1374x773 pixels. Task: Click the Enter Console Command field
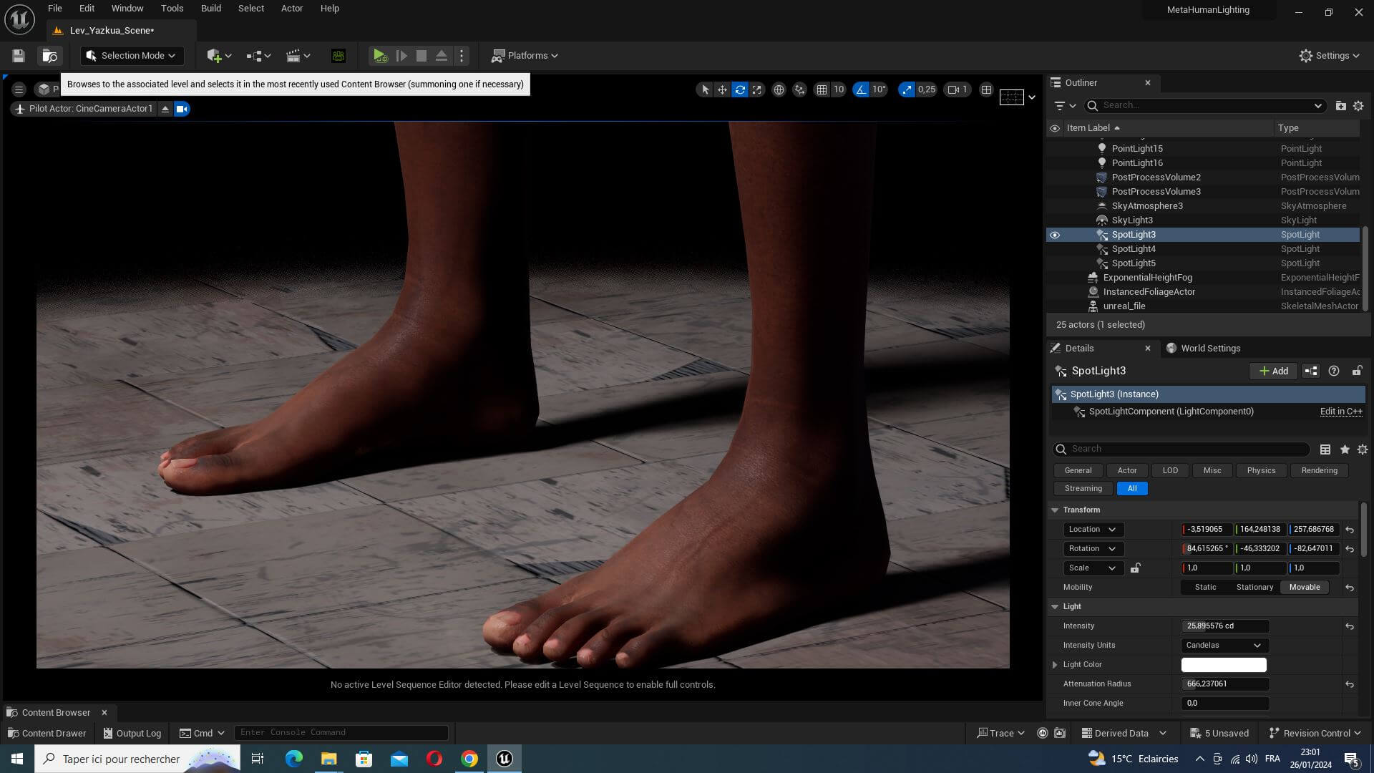(x=341, y=732)
